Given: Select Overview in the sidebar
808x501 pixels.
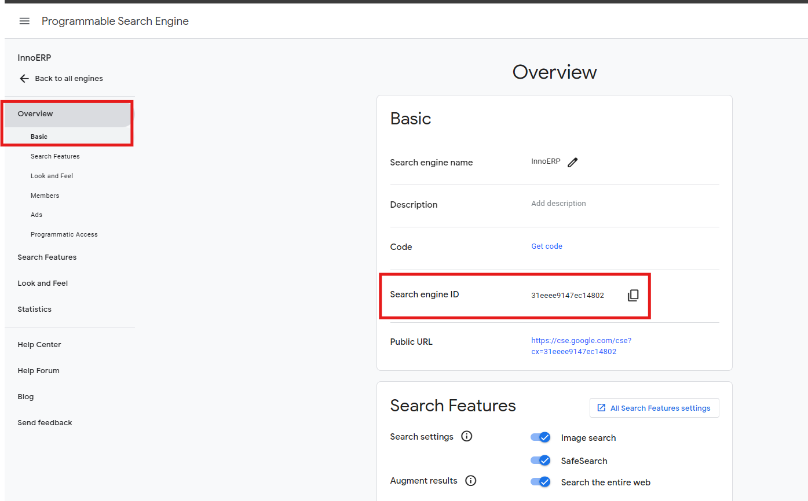Looking at the screenshot, I should [x=70, y=114].
